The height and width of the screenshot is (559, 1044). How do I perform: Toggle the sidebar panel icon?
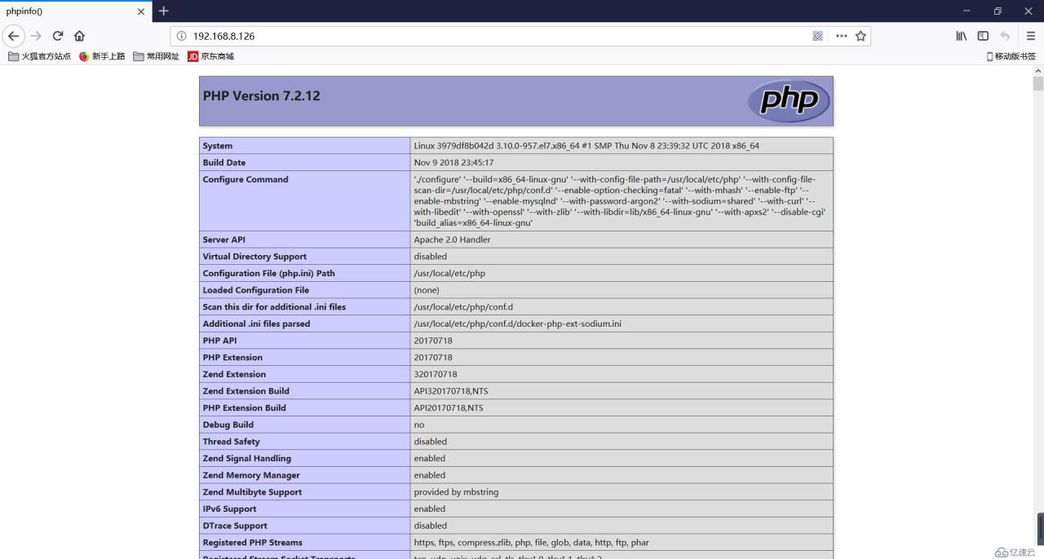tap(983, 36)
